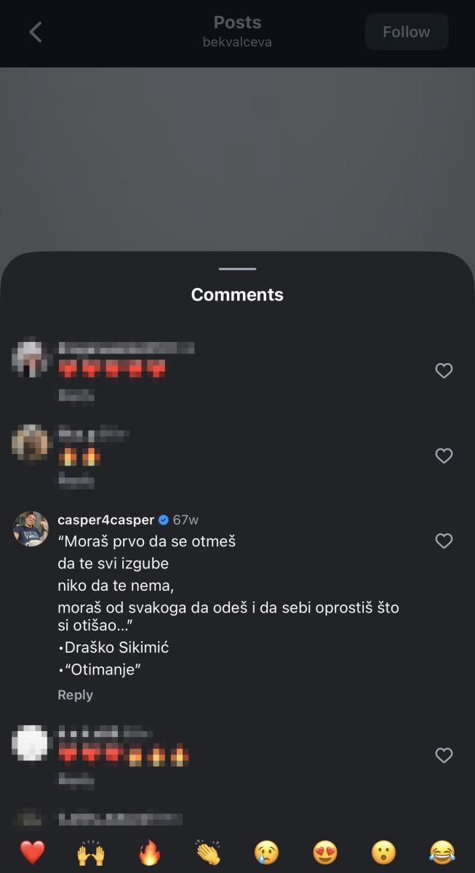This screenshot has width=475, height=873.
Task: Tap the back arrow icon
Action: tap(36, 32)
